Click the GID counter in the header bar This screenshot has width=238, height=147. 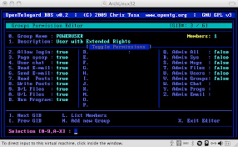coord(189,26)
